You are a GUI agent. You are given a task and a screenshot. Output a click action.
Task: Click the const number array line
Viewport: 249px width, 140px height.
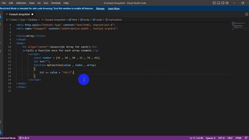coord(67,58)
